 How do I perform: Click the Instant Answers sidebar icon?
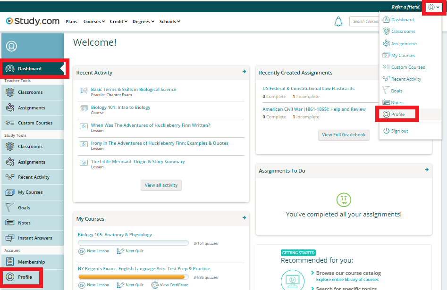pos(9,238)
